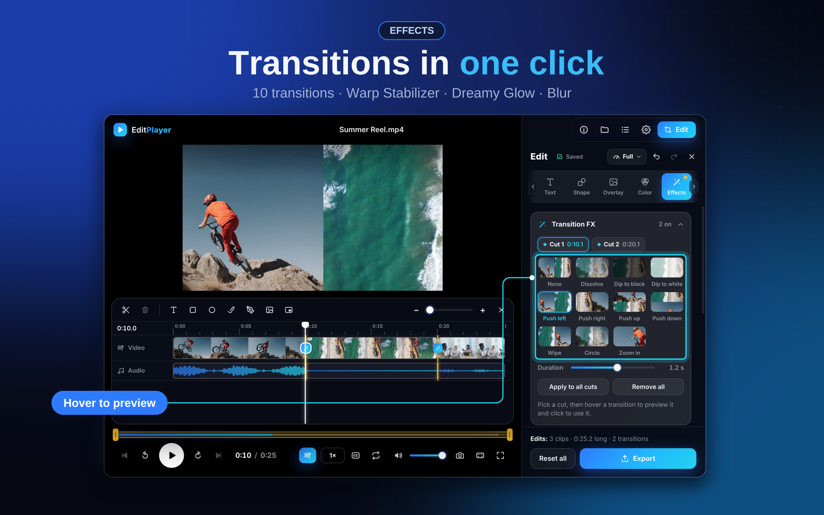Select the scissors cut tool
824x515 pixels.
(126, 310)
